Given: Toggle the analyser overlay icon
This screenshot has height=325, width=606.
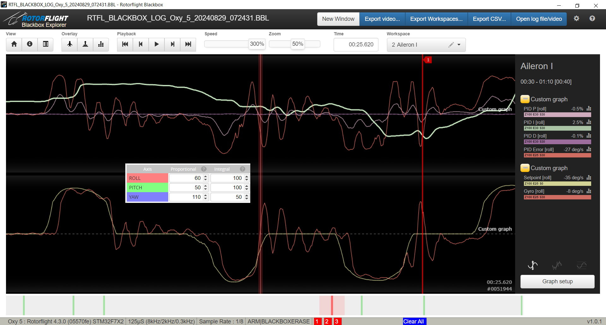Looking at the screenshot, I should [101, 44].
